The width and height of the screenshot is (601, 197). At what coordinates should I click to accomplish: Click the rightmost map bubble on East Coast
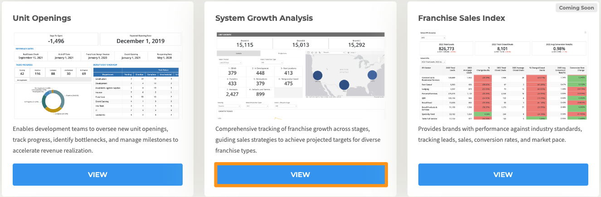pyautogui.click(x=373, y=75)
